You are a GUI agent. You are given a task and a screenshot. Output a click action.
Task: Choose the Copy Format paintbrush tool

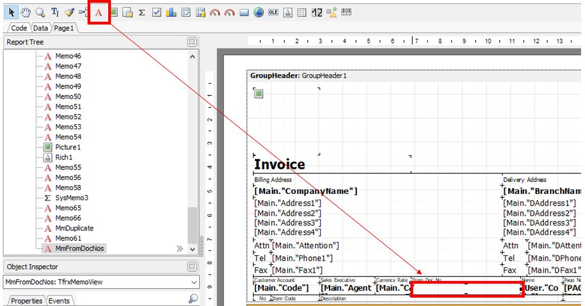point(69,12)
